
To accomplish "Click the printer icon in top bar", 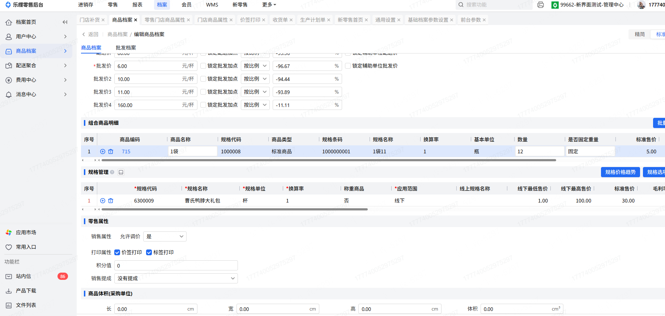I will click(541, 5).
